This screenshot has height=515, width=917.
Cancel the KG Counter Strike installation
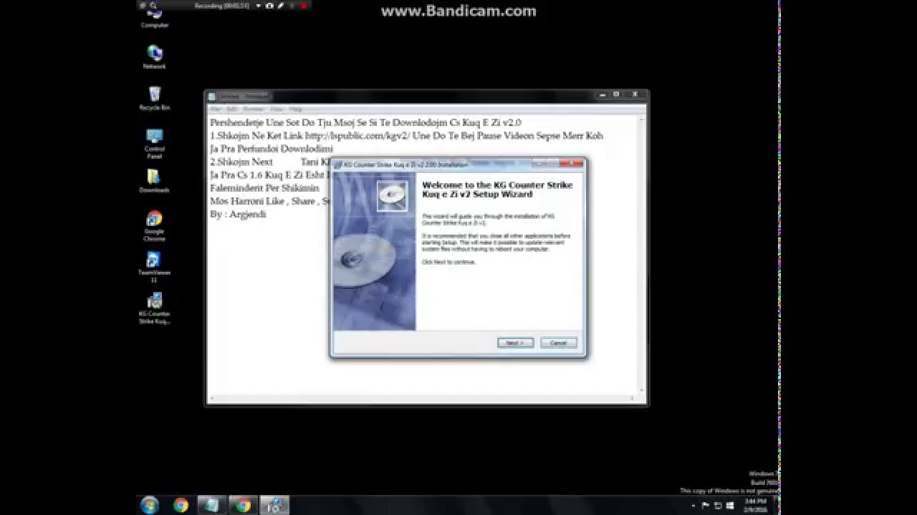(558, 343)
